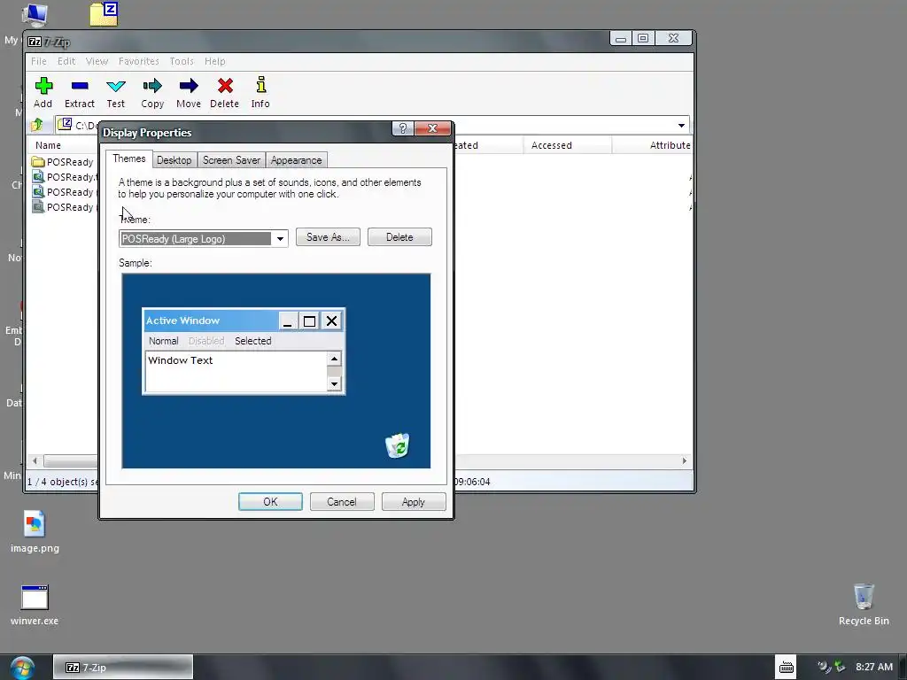Screen dimensions: 907x680
Task: Switch to the Desktop tab
Action: click(x=174, y=160)
